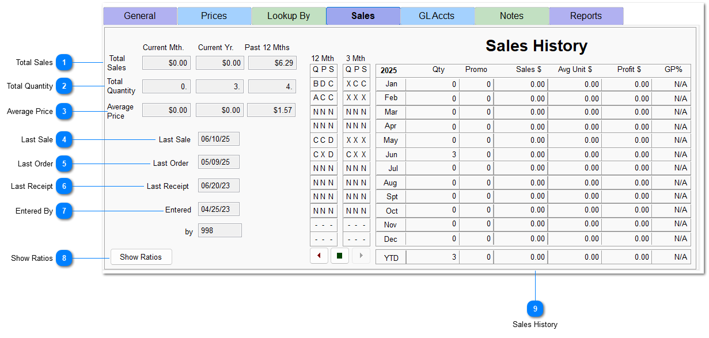Image resolution: width=709 pixels, height=338 pixels.
Task: Select the Jun quantity cell showing 3
Action: [433, 154]
